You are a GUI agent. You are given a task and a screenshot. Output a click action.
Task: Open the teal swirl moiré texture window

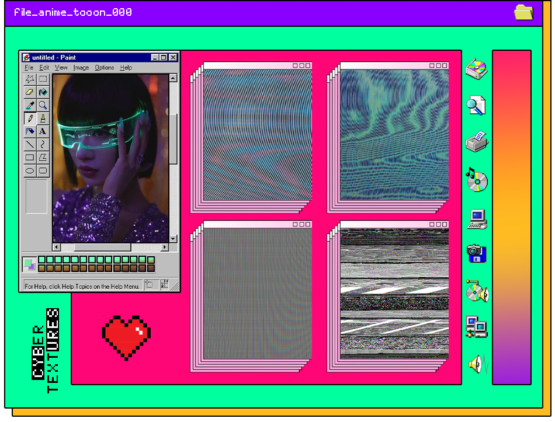point(394,131)
